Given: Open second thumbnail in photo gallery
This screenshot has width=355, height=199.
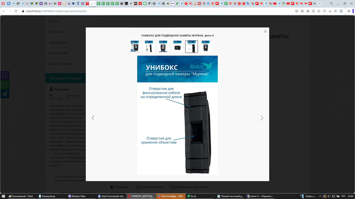Looking at the screenshot, I should [149, 46].
